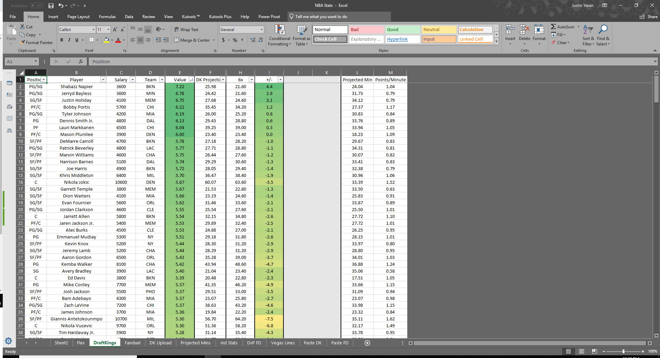This screenshot has height=358, width=660.
Task: Add a new sheet with the plus button
Action: (367, 343)
